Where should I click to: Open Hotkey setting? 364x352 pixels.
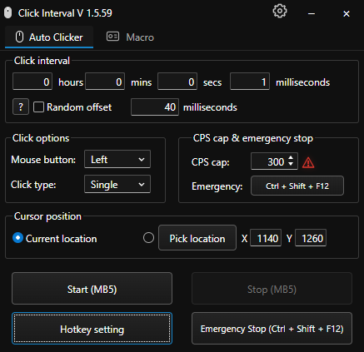click(92, 329)
